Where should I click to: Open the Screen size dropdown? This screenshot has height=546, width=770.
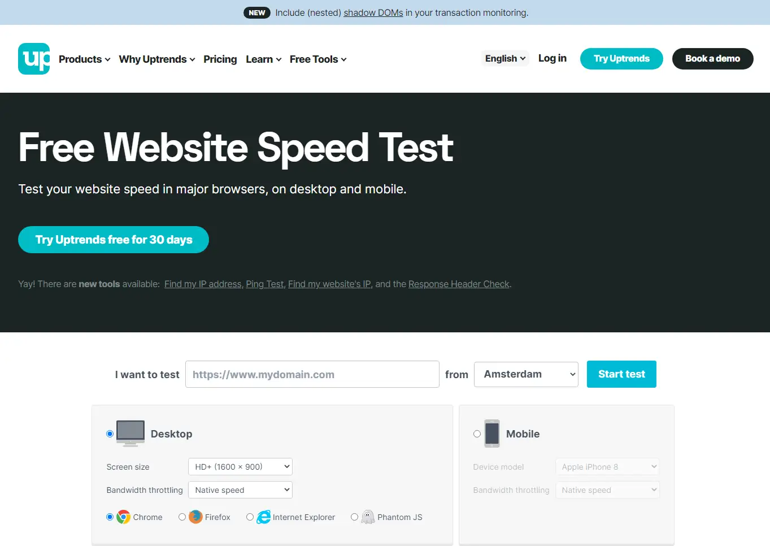point(240,467)
